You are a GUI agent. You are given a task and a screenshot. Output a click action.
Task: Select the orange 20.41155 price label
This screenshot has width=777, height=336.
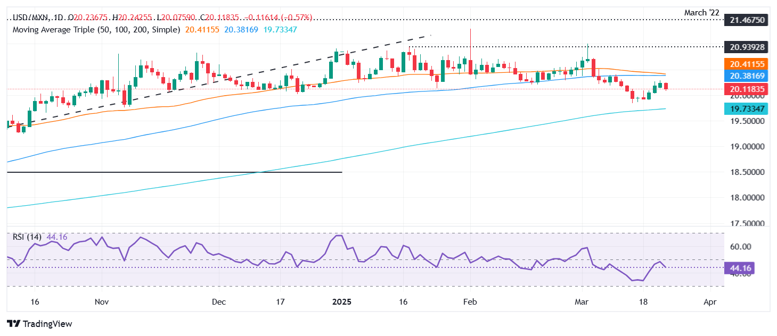(x=746, y=63)
